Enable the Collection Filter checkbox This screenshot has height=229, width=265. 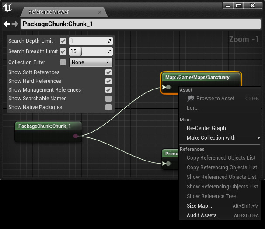click(63, 62)
